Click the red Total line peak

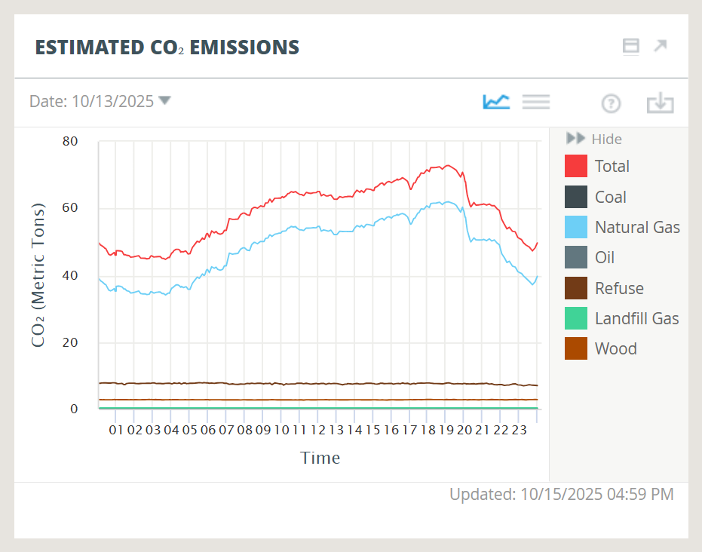(x=446, y=165)
